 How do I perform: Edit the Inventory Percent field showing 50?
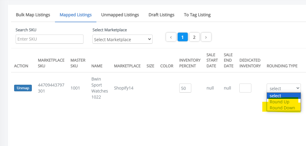185,88
